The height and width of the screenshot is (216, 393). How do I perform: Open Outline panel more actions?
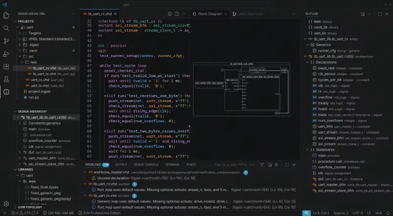(369, 14)
